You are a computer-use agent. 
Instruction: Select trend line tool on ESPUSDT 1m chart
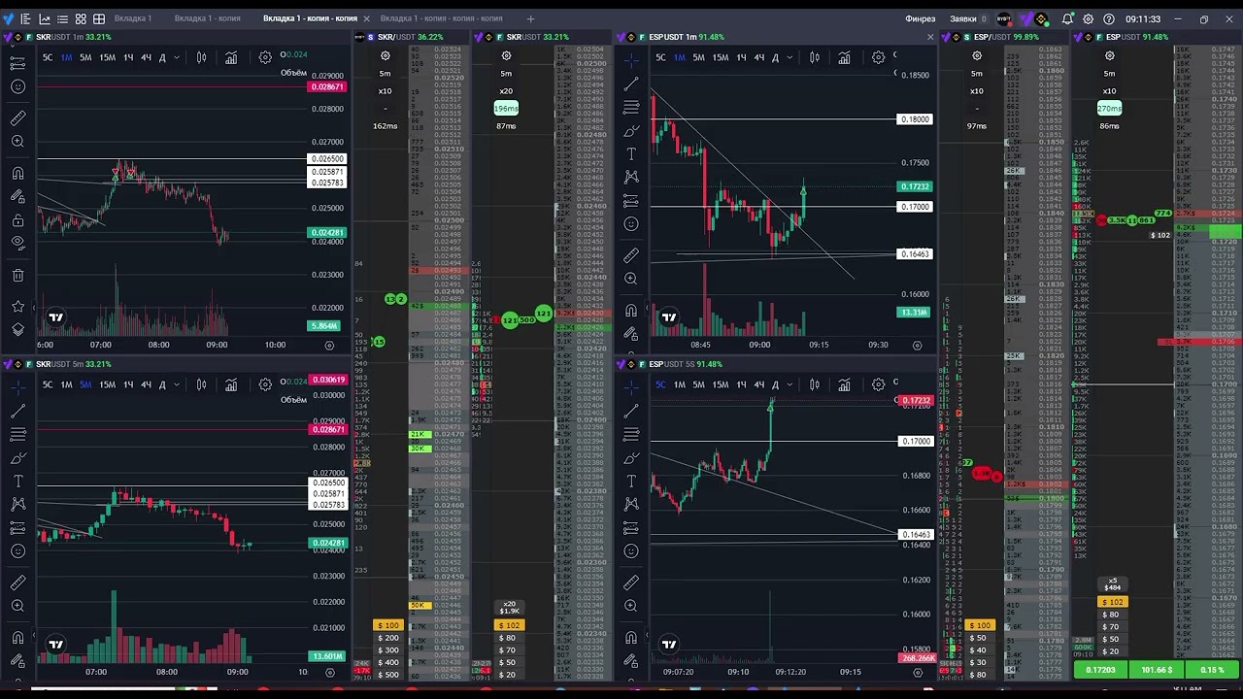pos(631,83)
